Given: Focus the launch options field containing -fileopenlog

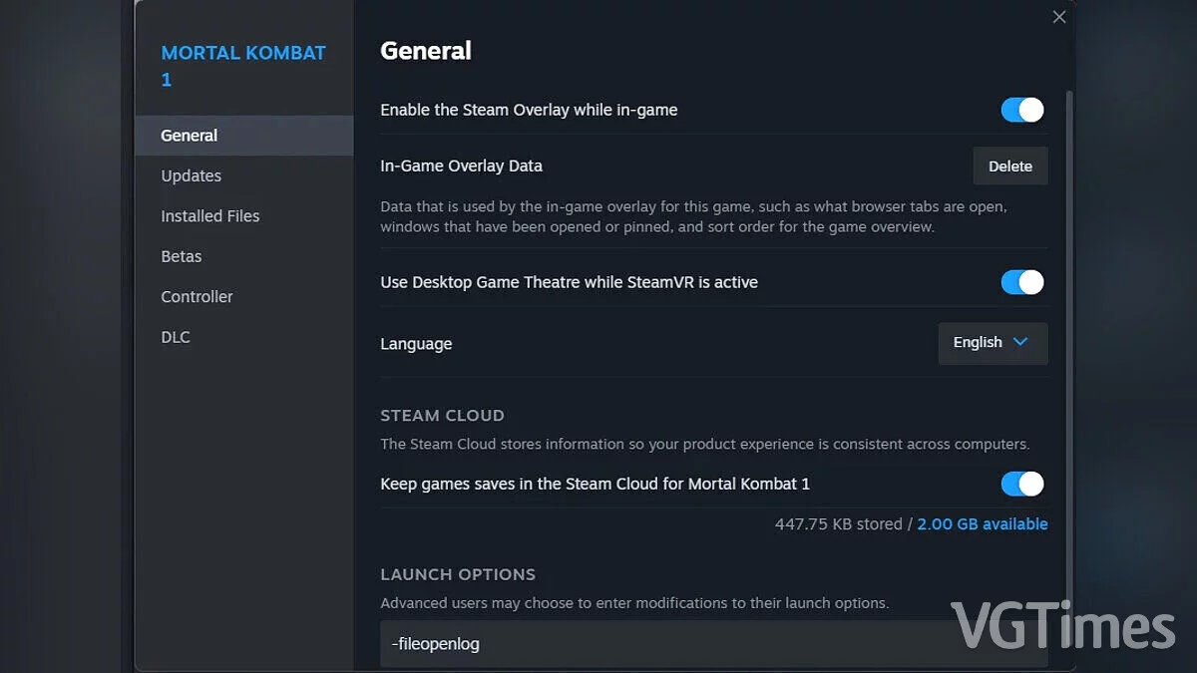Looking at the screenshot, I should [x=714, y=644].
